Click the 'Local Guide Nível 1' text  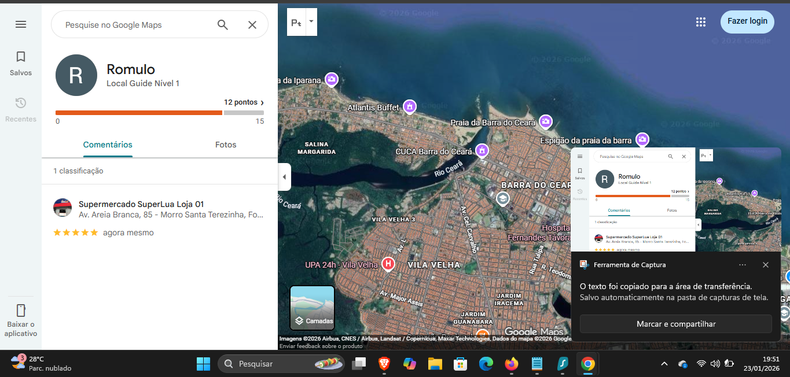pos(143,84)
